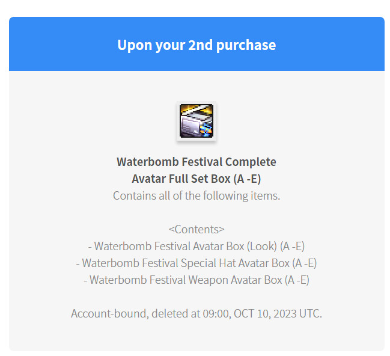This screenshot has height=356, width=390.
Task: Click the Account-bound deletion date notice
Action: pos(197,314)
